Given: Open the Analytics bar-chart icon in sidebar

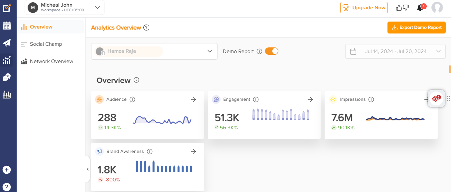Looking at the screenshot, I should coord(7,60).
